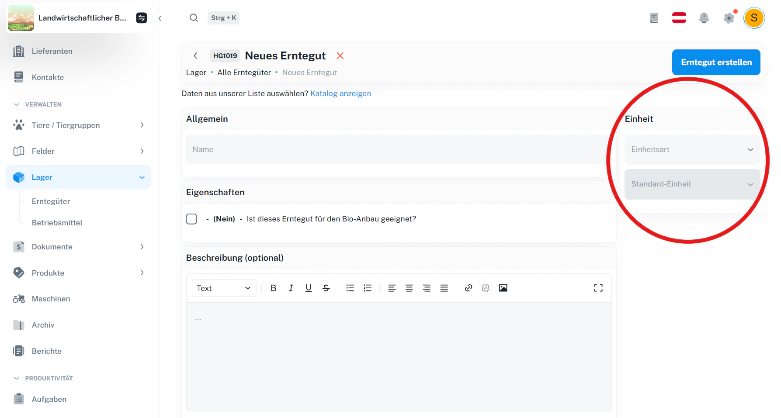Screen dimensions: 781x418
Task: Click the Tiere paw icon
Action: [19, 125]
